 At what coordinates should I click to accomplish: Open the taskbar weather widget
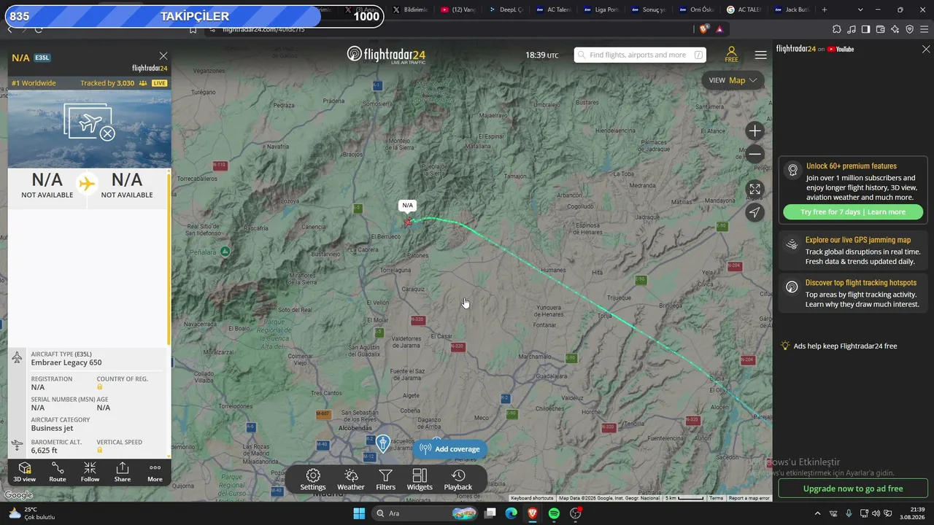click(31, 513)
